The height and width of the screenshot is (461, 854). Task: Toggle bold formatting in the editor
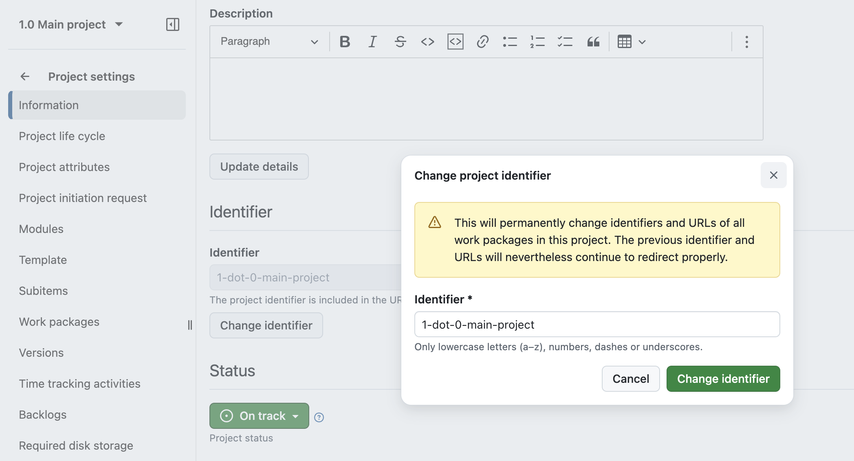pos(344,41)
